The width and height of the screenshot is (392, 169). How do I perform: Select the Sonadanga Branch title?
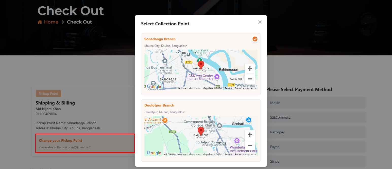point(160,39)
